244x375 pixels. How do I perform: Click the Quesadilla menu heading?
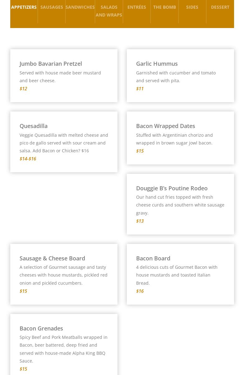click(x=34, y=126)
